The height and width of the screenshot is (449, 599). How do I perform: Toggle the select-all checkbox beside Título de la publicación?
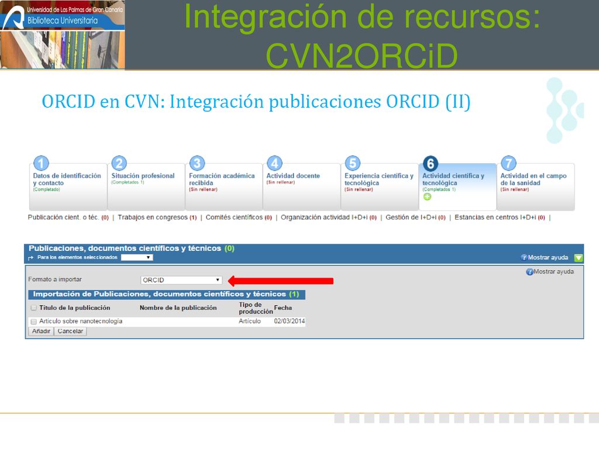point(33,308)
